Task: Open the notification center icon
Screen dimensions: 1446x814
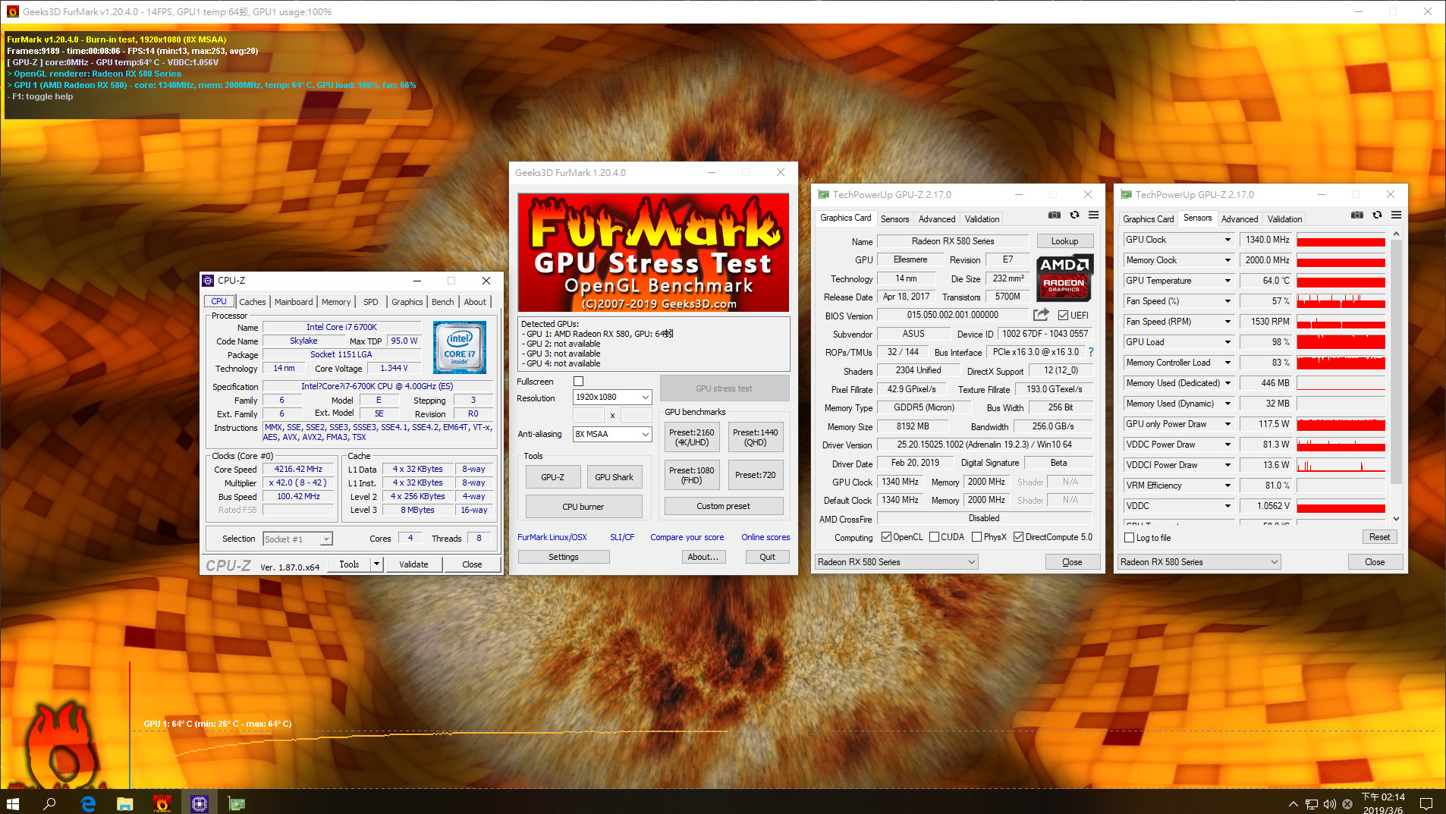Action: [x=1426, y=804]
